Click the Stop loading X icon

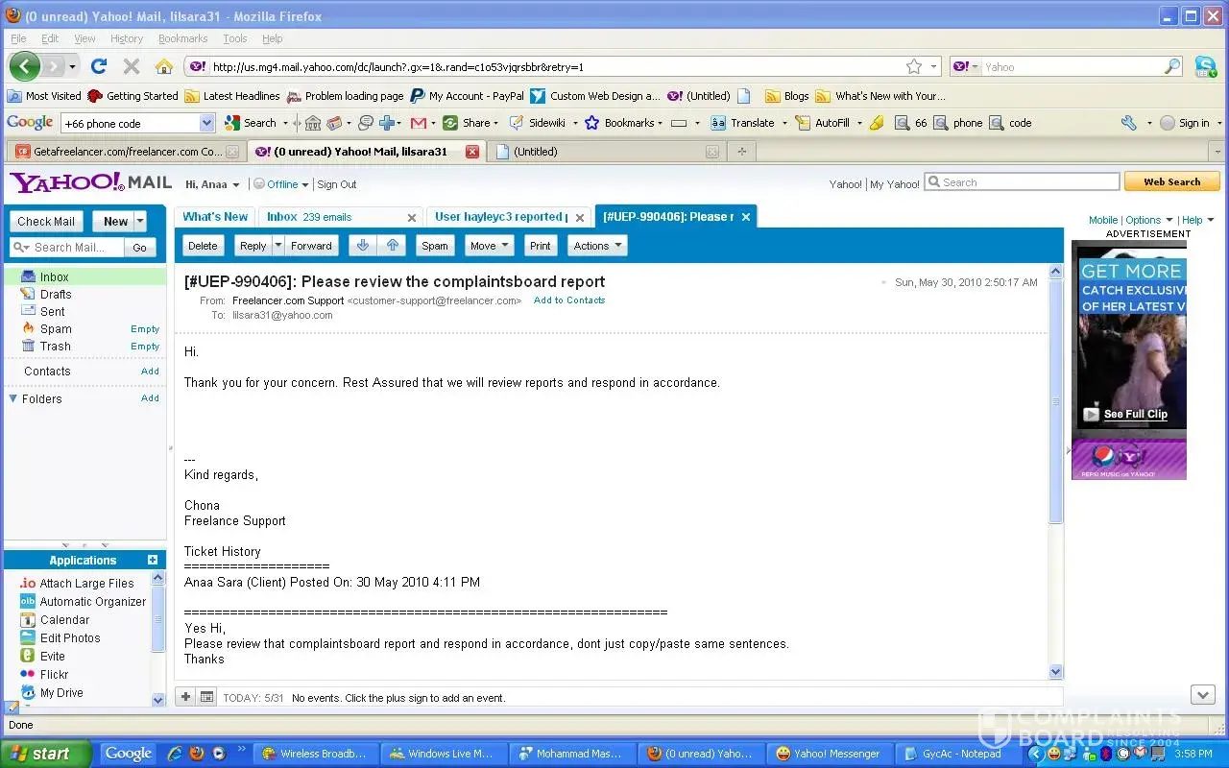[132, 66]
